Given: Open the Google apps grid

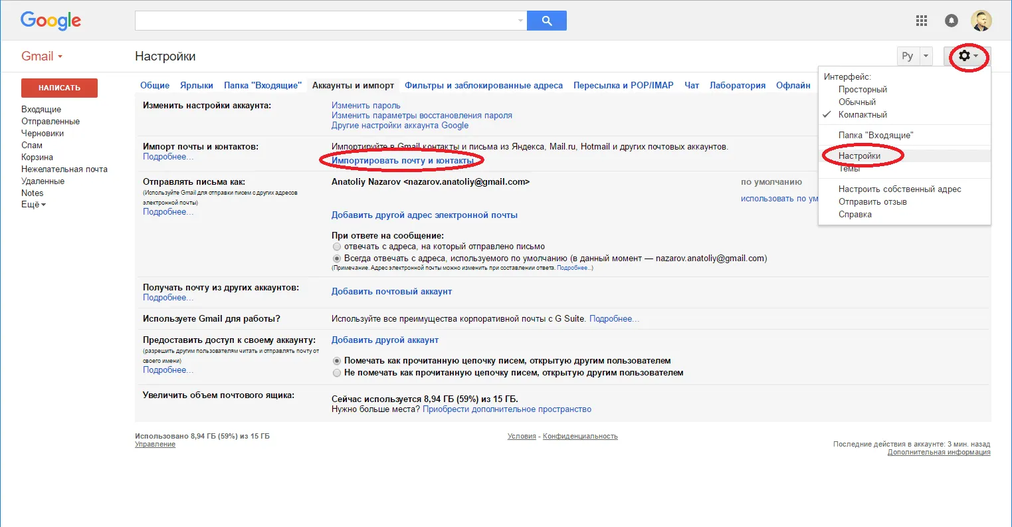Looking at the screenshot, I should [922, 21].
